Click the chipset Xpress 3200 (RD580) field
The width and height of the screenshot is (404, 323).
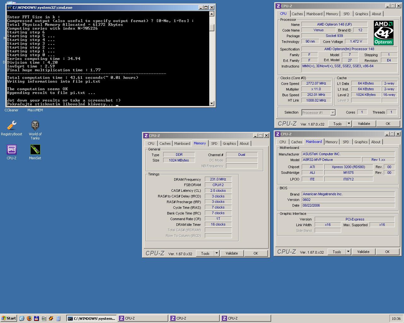click(x=348, y=167)
